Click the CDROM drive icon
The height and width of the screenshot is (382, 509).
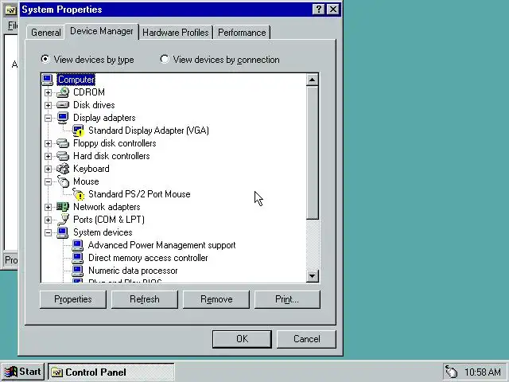63,92
